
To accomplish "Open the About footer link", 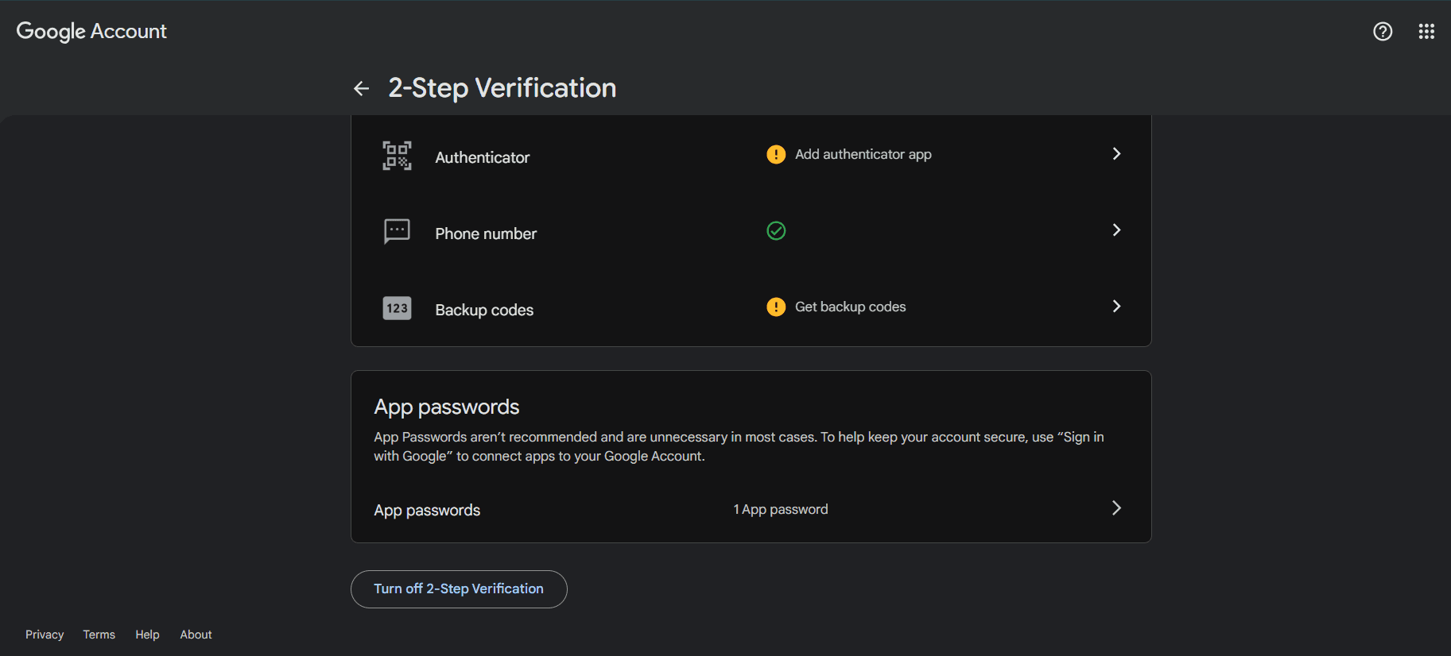I will [196, 635].
